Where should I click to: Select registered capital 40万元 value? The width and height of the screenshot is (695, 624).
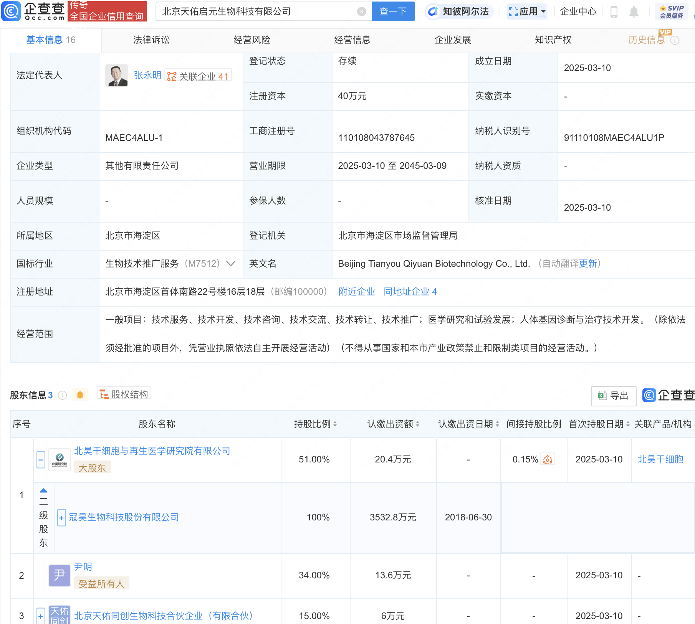[x=352, y=96]
